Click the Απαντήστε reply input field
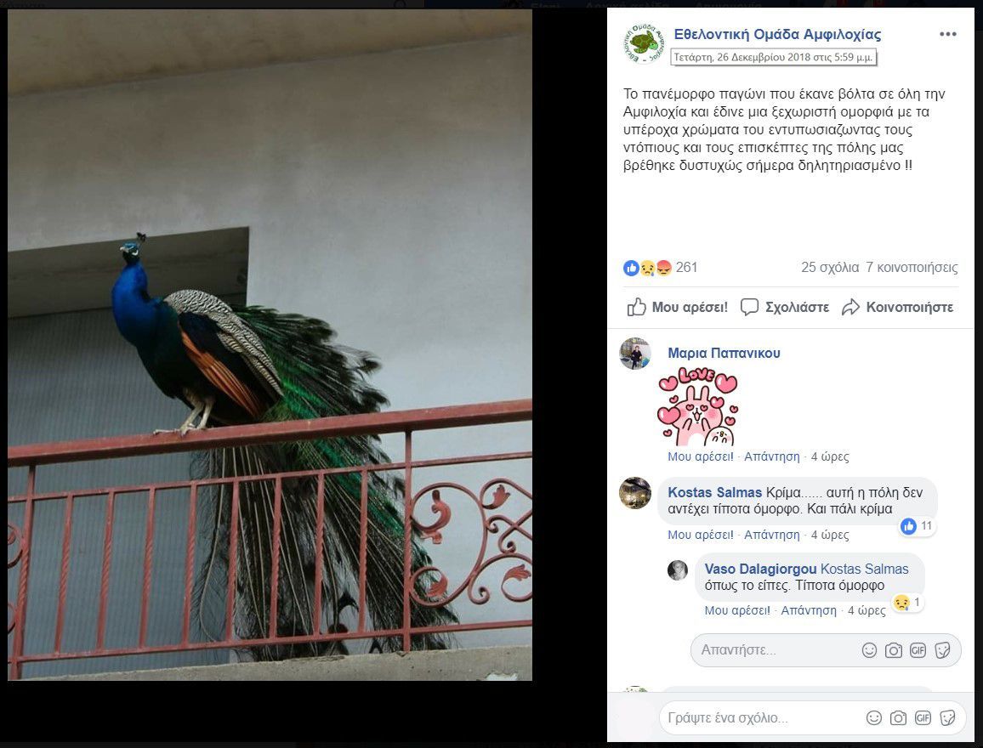983x748 pixels. tap(775, 650)
